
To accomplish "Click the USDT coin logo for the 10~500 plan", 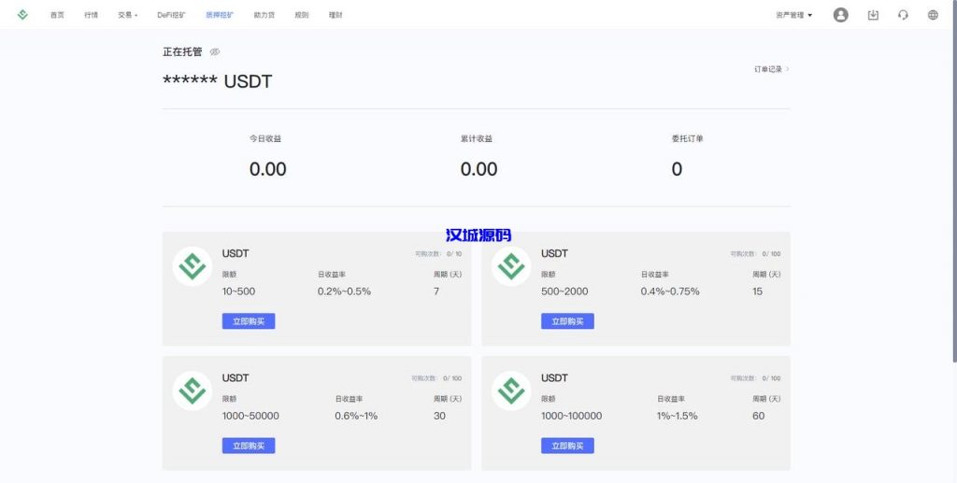I will [x=193, y=266].
